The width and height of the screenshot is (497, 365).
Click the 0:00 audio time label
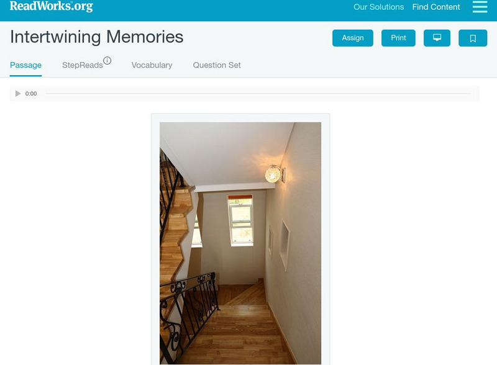coord(31,94)
